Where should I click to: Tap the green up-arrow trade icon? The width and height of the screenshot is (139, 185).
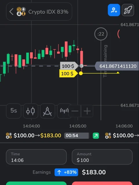click(x=96, y=136)
